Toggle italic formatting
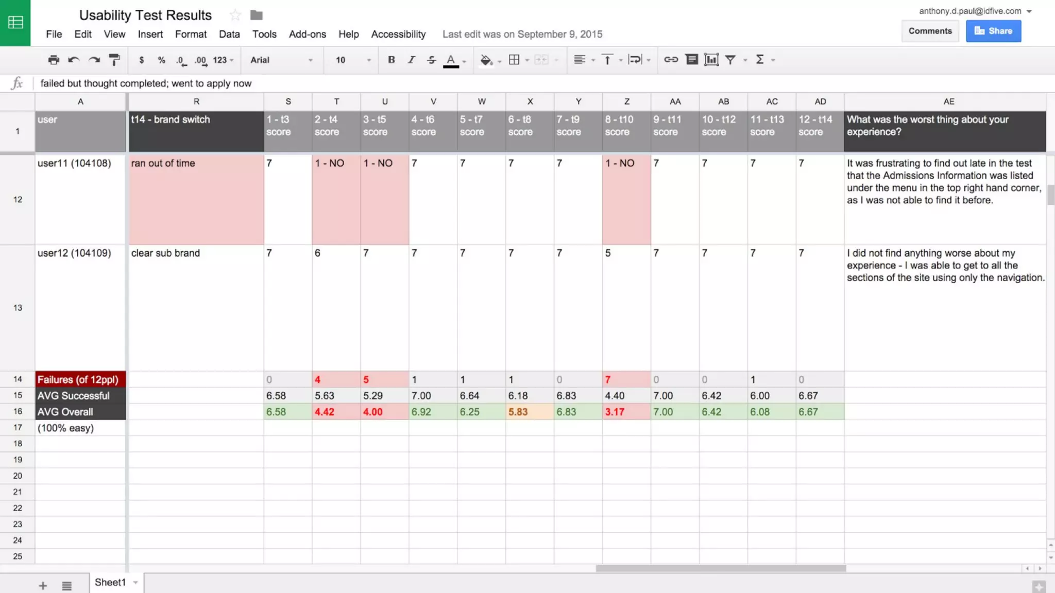Viewport: 1055px width, 593px height. (x=411, y=60)
